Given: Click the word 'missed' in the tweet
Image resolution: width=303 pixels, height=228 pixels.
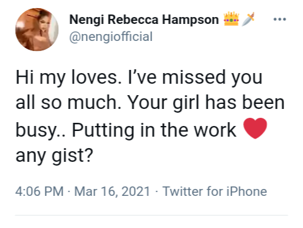Looking at the screenshot, I should pyautogui.click(x=194, y=77).
